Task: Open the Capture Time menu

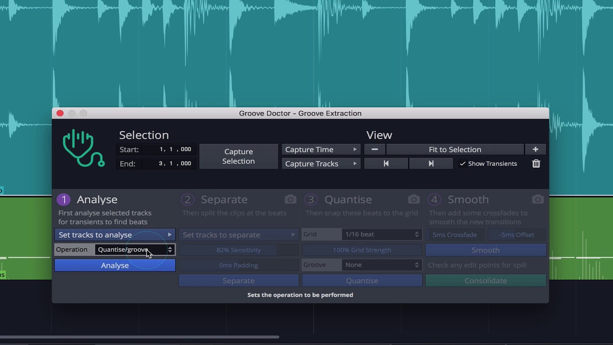Action: pos(321,149)
